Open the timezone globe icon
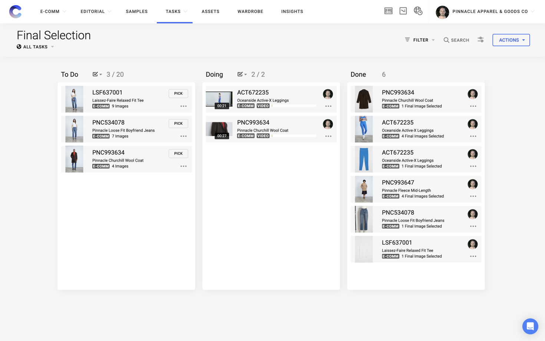The width and height of the screenshot is (545, 341). pyautogui.click(x=418, y=11)
